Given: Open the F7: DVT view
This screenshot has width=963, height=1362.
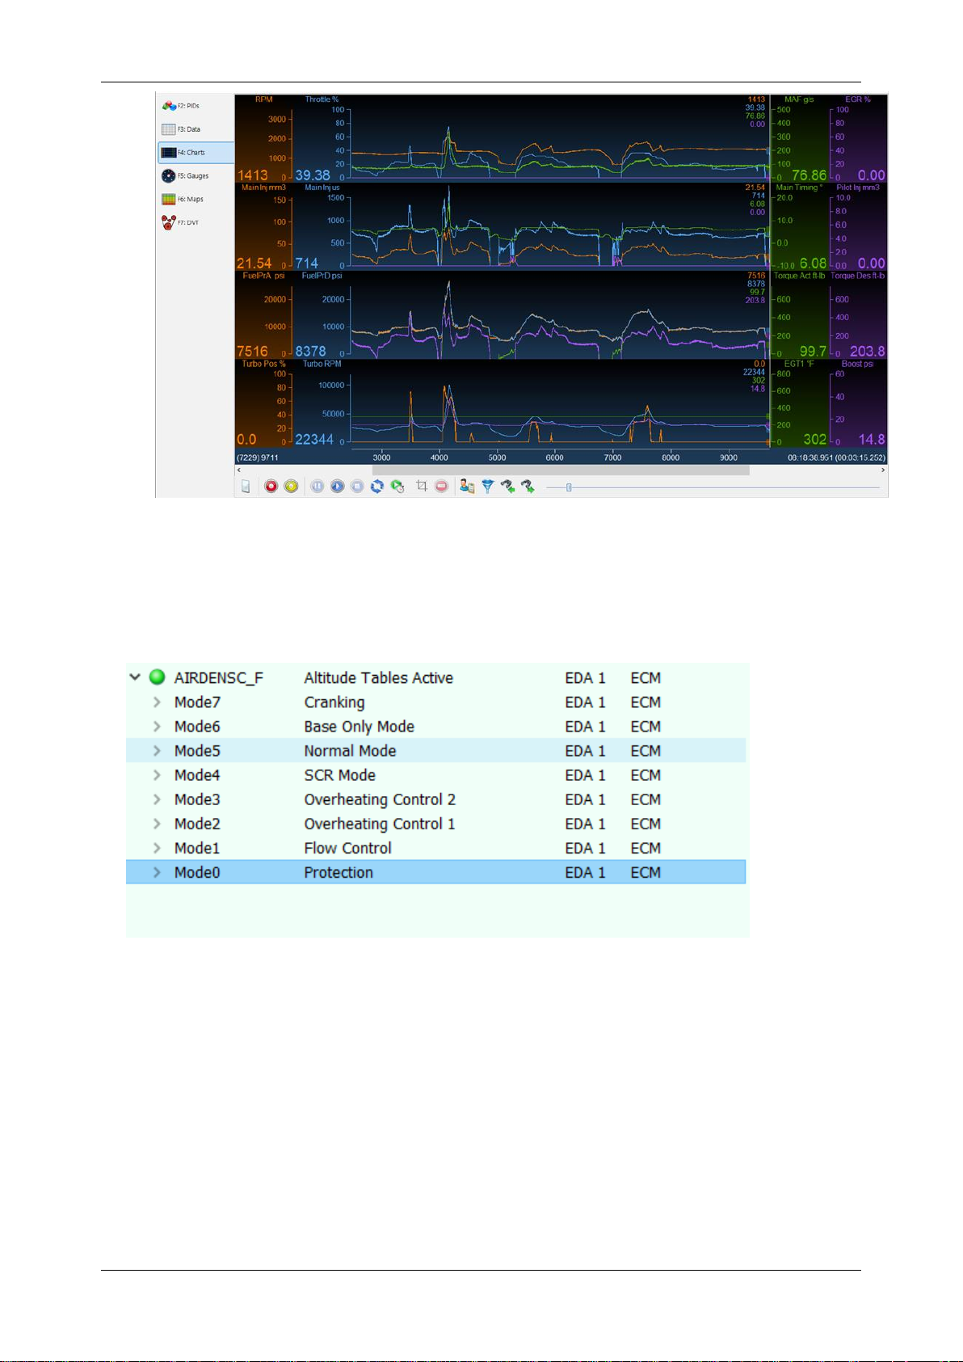Looking at the screenshot, I should pos(195,222).
